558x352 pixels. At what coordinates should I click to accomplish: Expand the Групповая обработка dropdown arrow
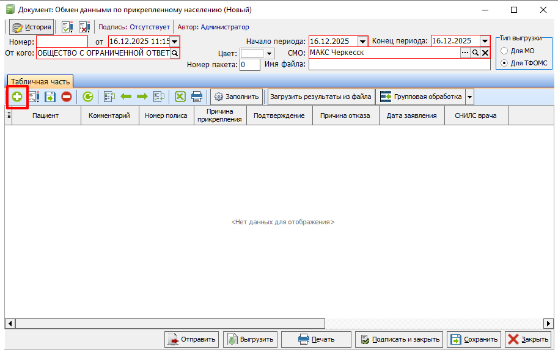[469, 97]
